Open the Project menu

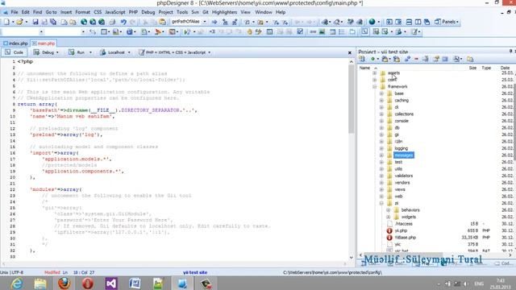[x=165, y=12]
